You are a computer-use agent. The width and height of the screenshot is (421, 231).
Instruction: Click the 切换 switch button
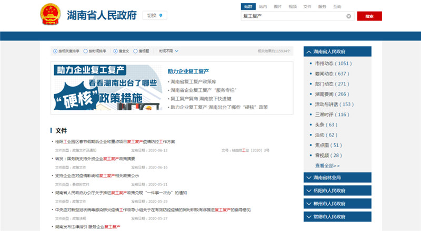point(155,16)
